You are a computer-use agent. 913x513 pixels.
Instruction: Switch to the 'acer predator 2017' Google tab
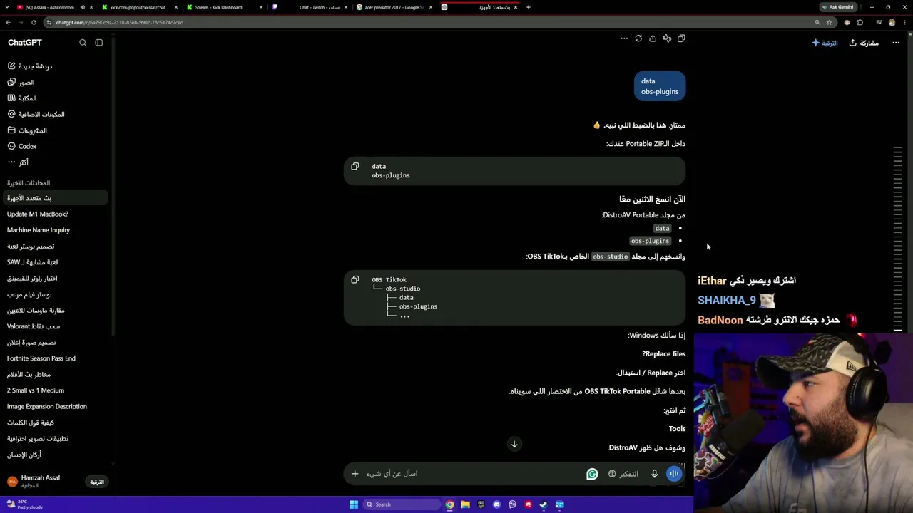[x=394, y=7]
